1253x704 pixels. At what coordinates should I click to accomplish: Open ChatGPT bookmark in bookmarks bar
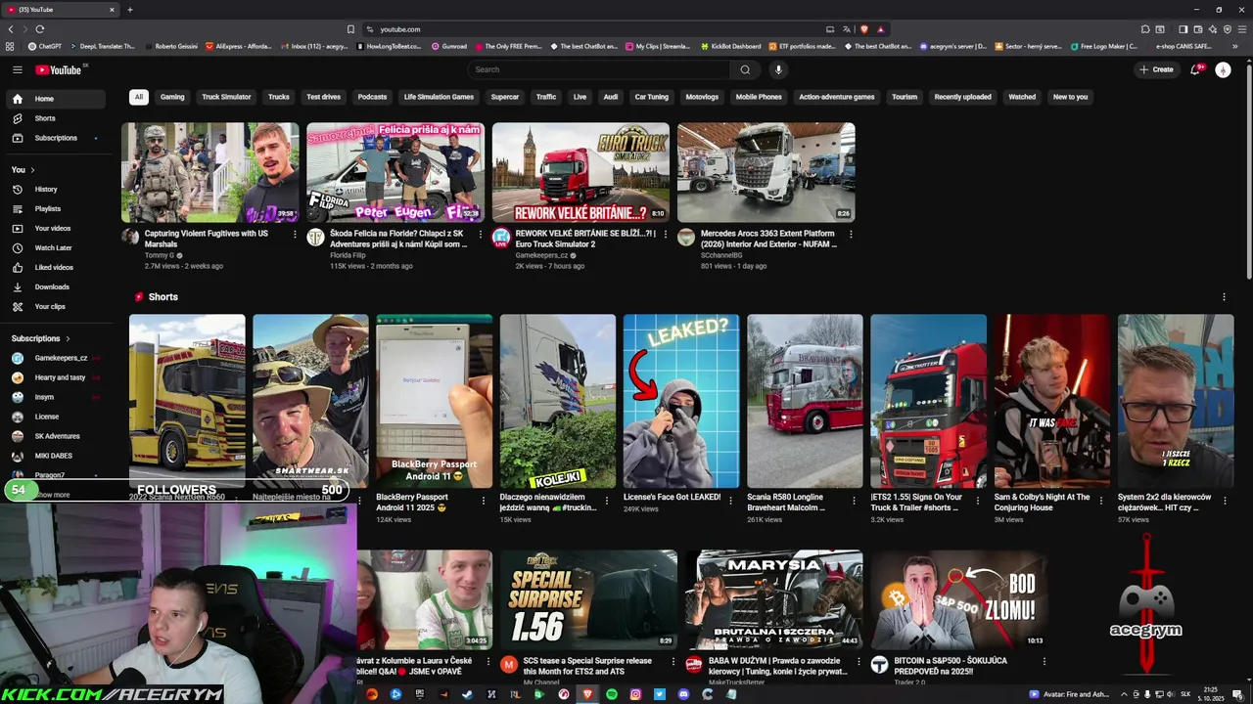(x=45, y=46)
